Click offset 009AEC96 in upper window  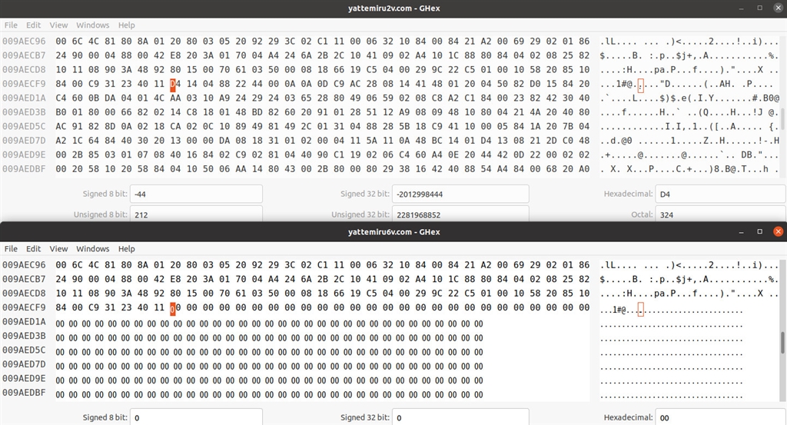click(24, 42)
